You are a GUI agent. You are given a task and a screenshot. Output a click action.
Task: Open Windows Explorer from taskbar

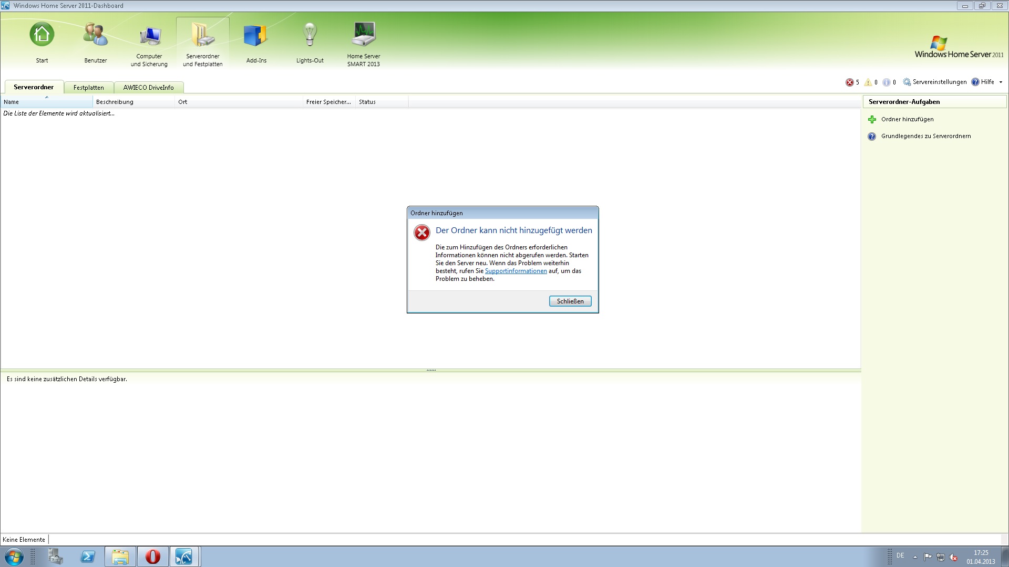[120, 556]
